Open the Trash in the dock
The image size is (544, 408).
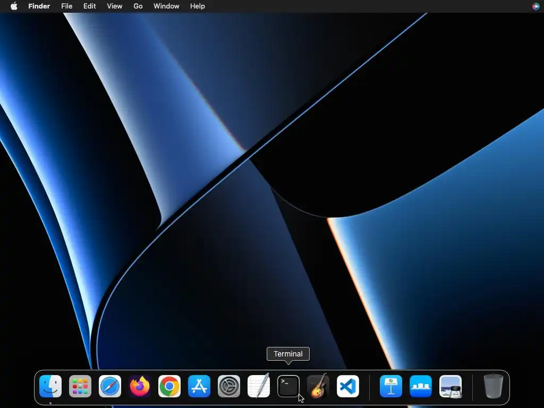494,386
